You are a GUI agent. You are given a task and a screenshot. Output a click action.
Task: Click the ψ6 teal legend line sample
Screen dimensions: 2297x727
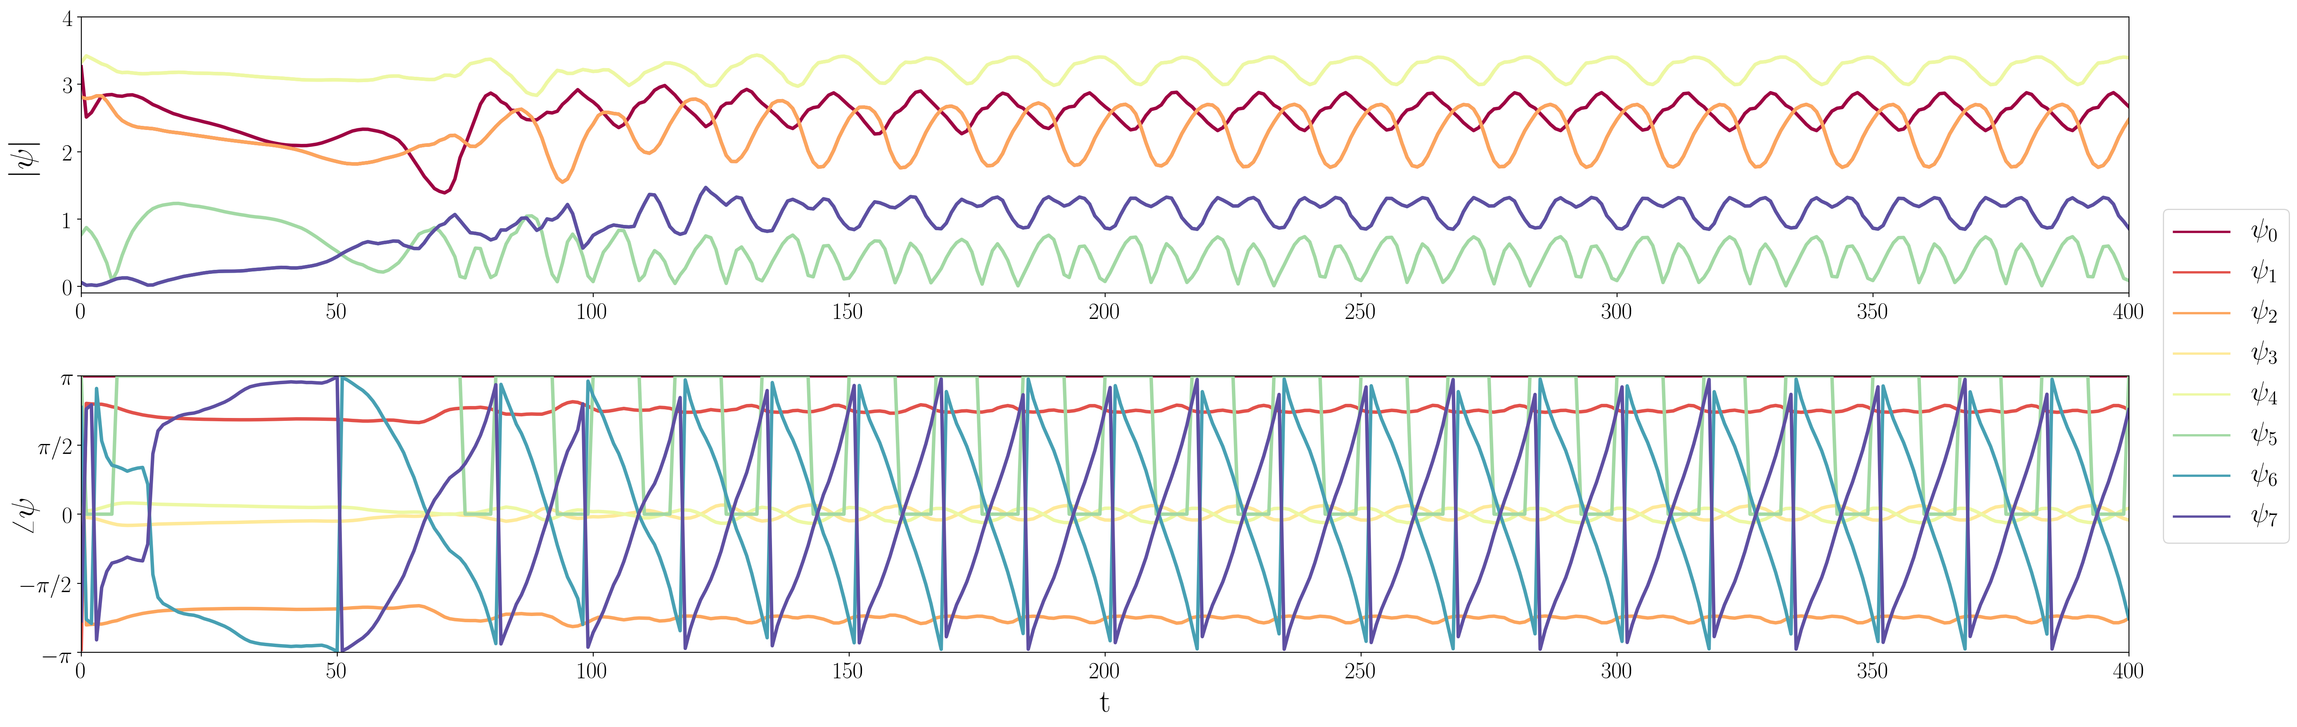click(2201, 476)
